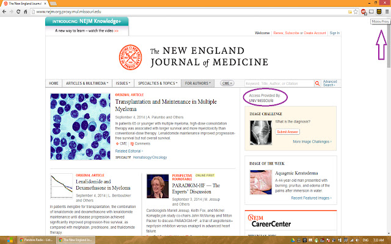
Task: Open Recent Featured Images link
Action: (x=311, y=198)
